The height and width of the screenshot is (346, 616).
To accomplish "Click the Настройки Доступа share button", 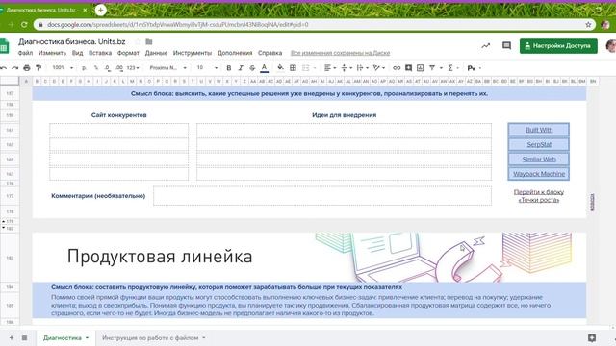I will coord(558,46).
